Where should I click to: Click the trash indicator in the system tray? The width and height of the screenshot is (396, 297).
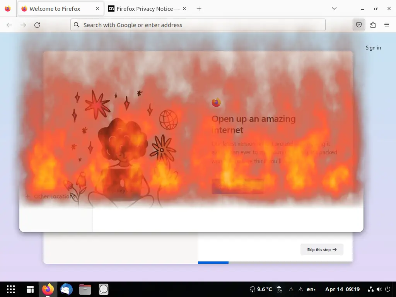[279, 289]
